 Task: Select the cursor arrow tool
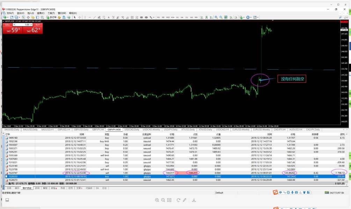tap(75, 17)
